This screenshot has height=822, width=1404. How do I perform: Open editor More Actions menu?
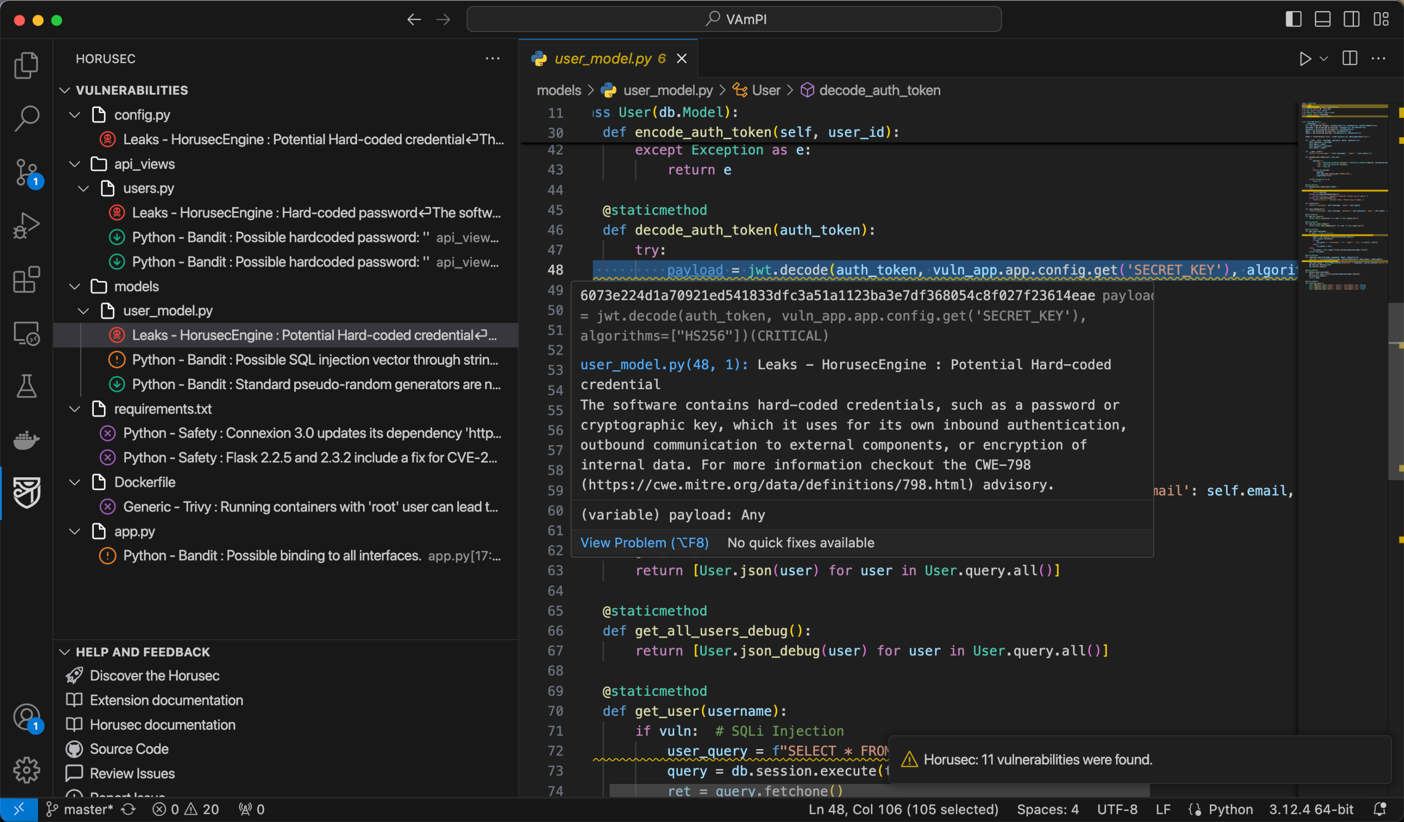(1378, 59)
